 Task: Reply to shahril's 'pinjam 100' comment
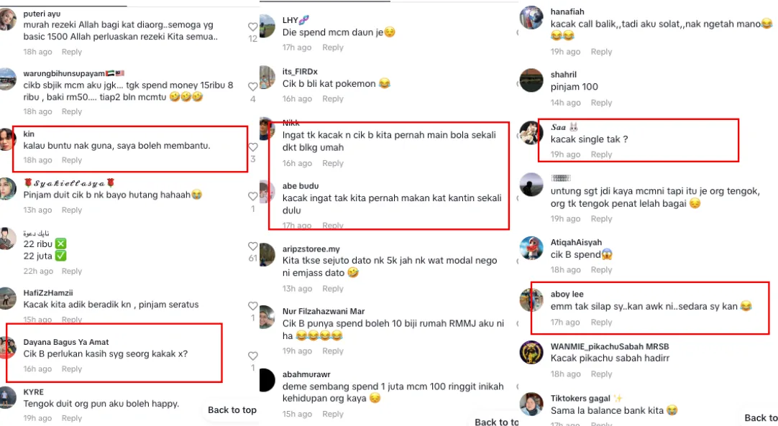point(601,103)
